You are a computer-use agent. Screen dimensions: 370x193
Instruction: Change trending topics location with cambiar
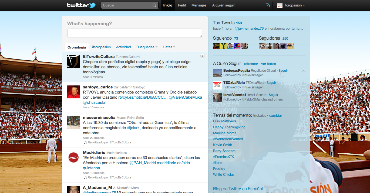tap(275, 116)
